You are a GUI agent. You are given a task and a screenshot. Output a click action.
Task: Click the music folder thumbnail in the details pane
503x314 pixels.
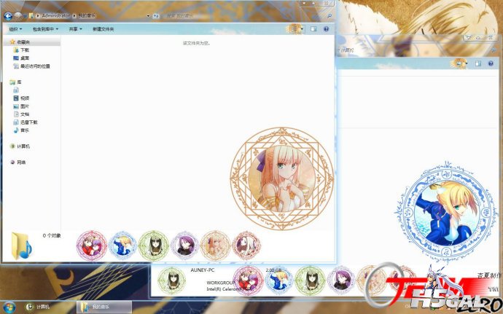[x=21, y=246]
